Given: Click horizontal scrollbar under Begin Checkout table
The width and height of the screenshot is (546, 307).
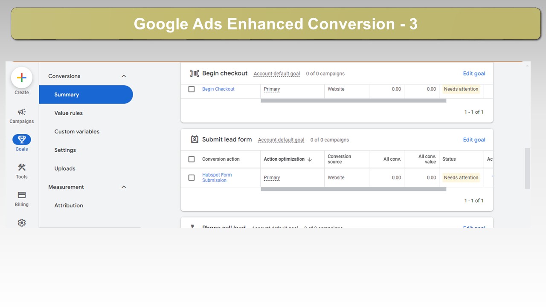Looking at the screenshot, I should tap(353, 101).
